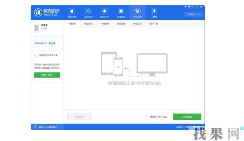Enable auto-activate device after connecting
The width and height of the screenshot is (244, 141).
(36, 55)
